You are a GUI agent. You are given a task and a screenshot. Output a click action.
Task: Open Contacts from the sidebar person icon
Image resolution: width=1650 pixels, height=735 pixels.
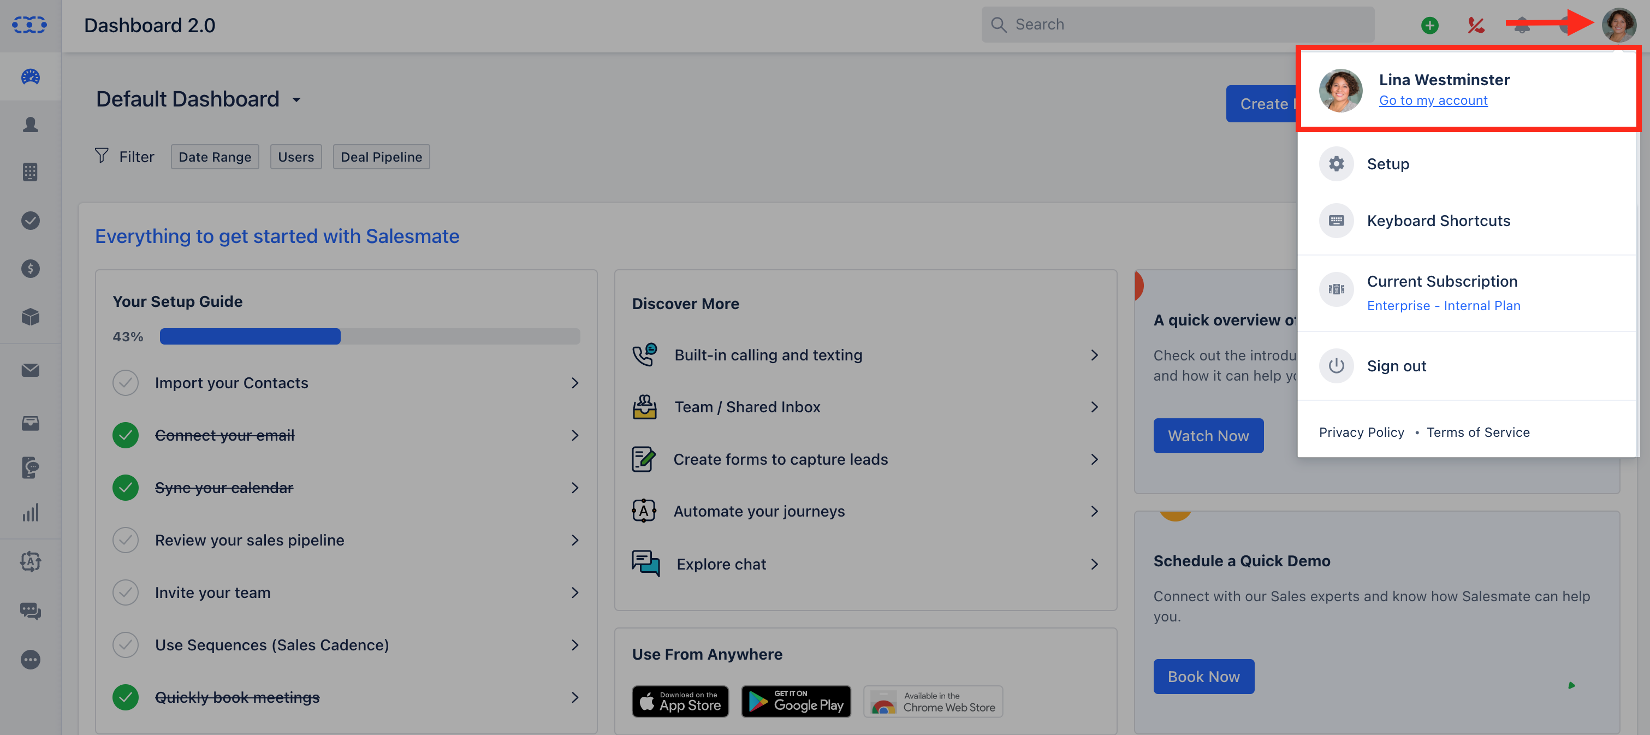pos(30,125)
